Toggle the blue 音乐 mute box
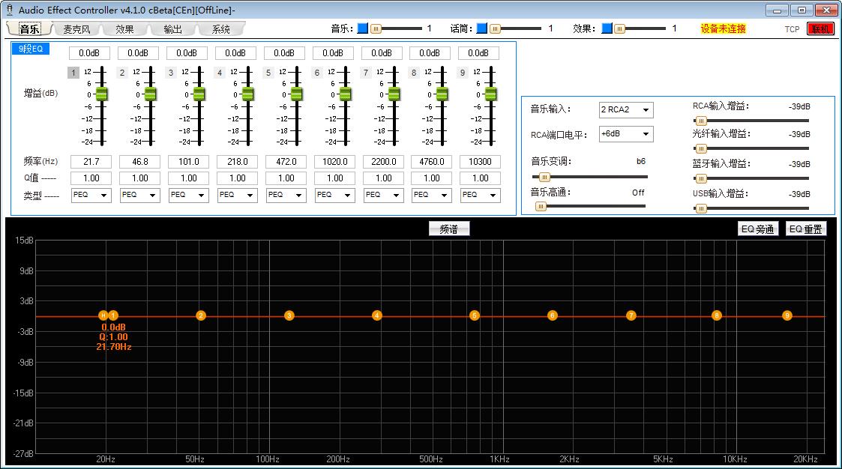842x469 pixels. click(x=362, y=28)
